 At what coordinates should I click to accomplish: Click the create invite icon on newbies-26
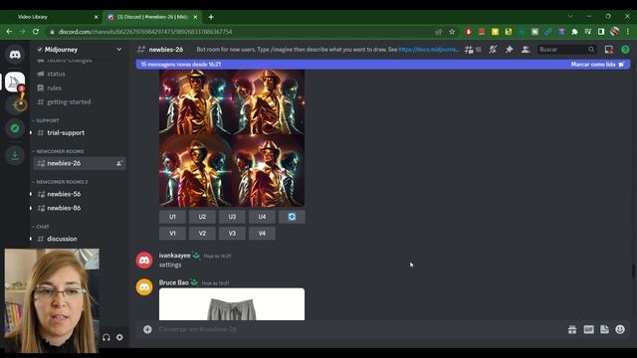pyautogui.click(x=119, y=163)
